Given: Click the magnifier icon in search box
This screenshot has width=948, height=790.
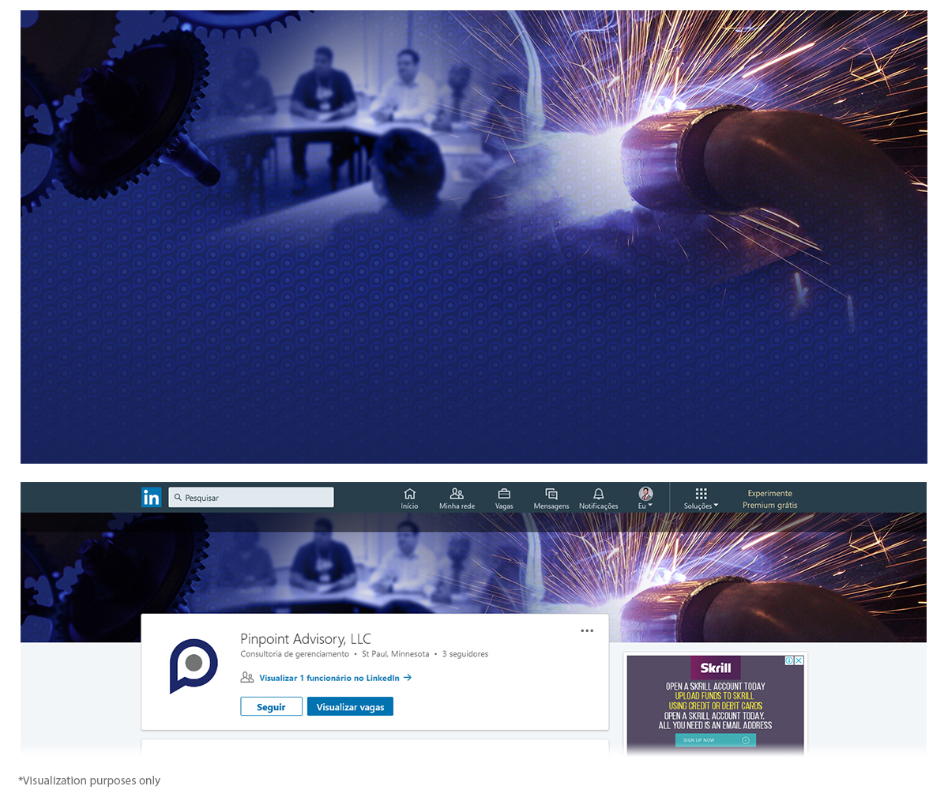Looking at the screenshot, I should click(178, 498).
